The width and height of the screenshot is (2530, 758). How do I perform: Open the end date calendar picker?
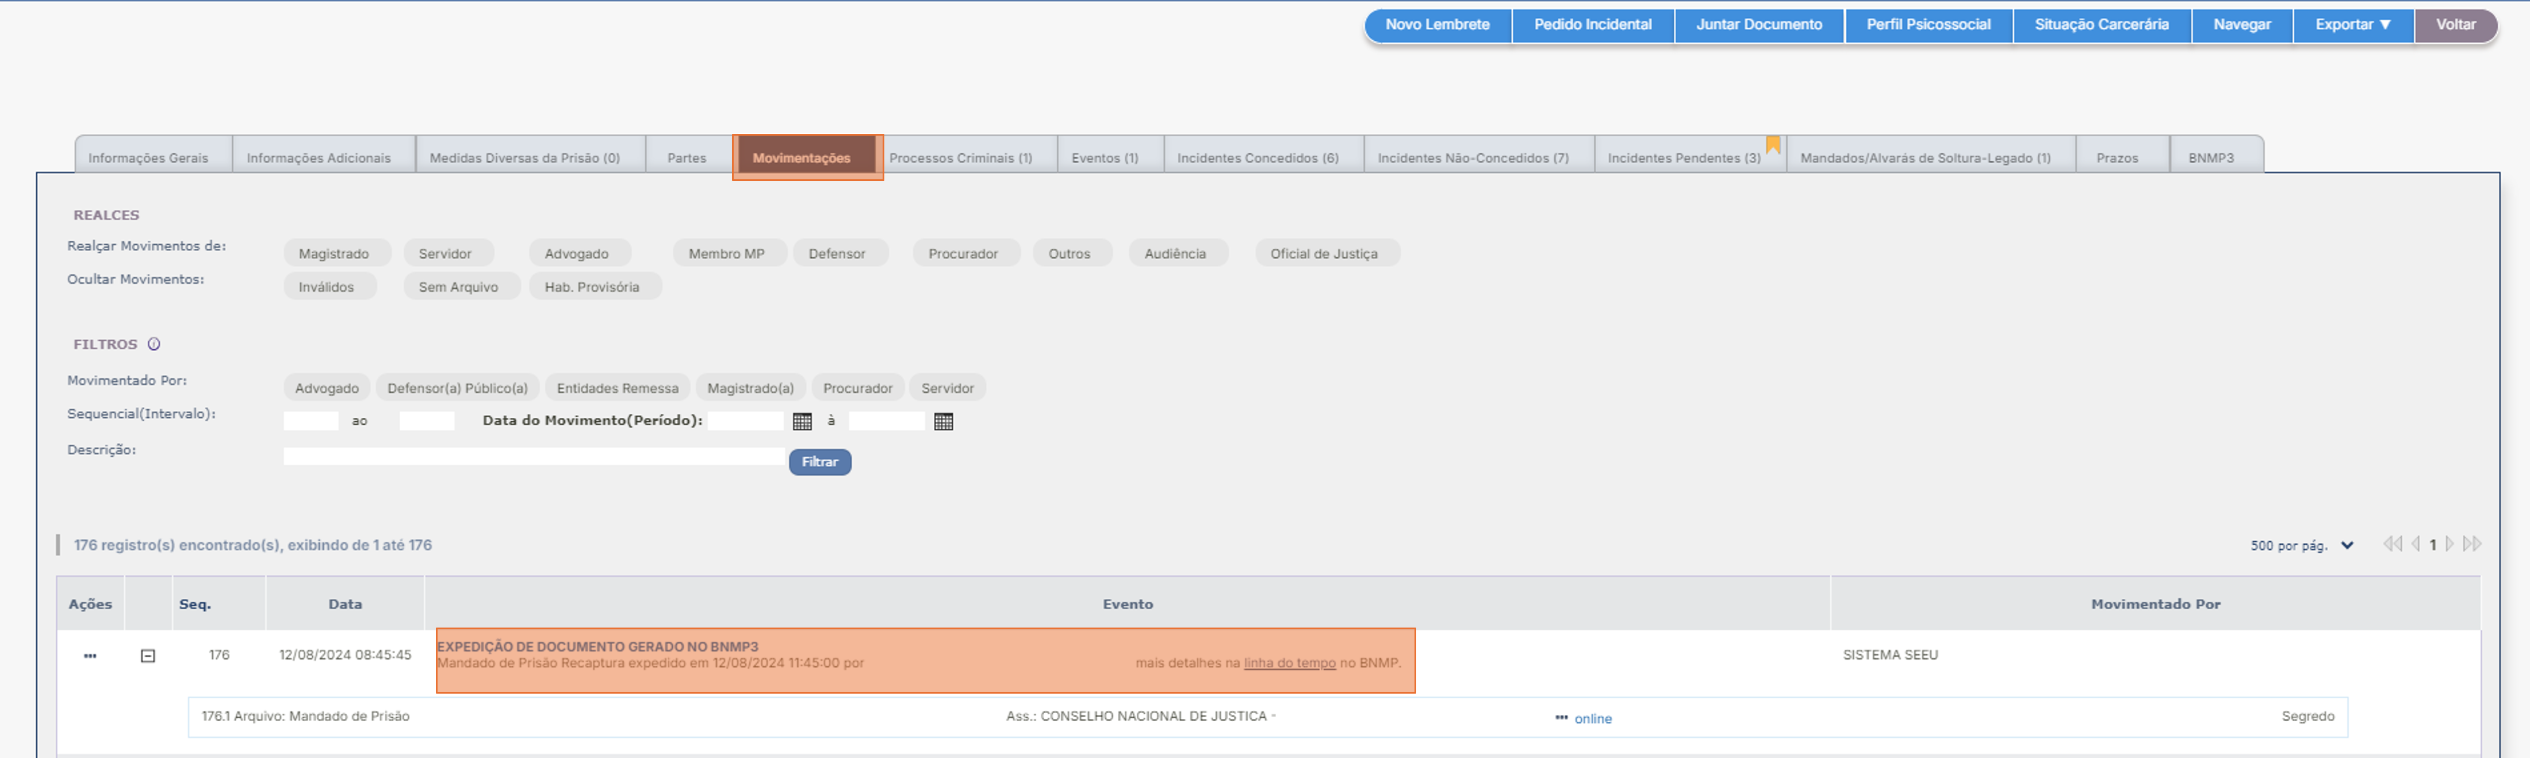coord(943,421)
